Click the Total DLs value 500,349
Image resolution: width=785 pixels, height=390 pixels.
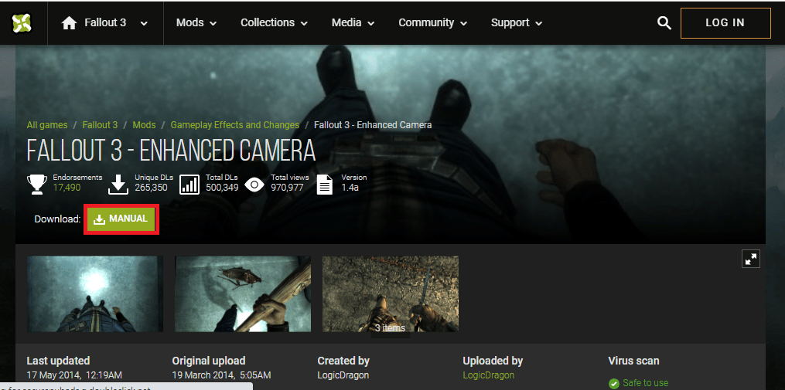point(222,188)
